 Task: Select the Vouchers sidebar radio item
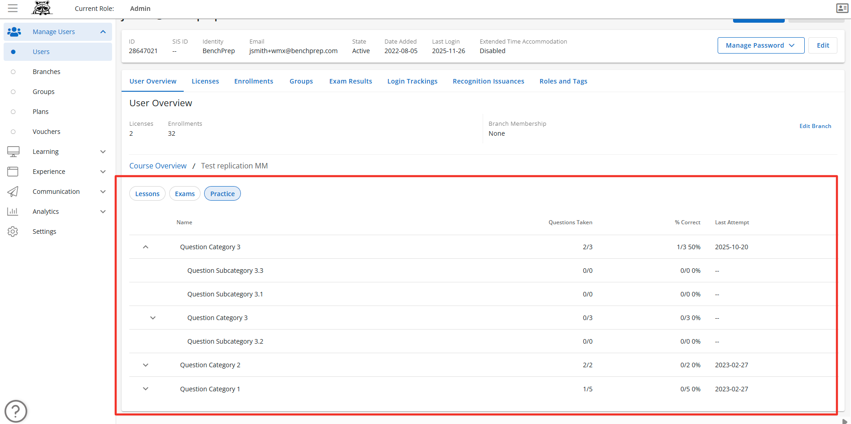[x=13, y=132]
